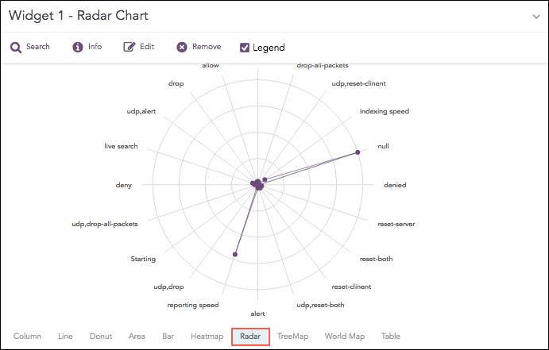Image resolution: width=549 pixels, height=350 pixels.
Task: Open the Bar chart tab
Action: [x=168, y=337]
